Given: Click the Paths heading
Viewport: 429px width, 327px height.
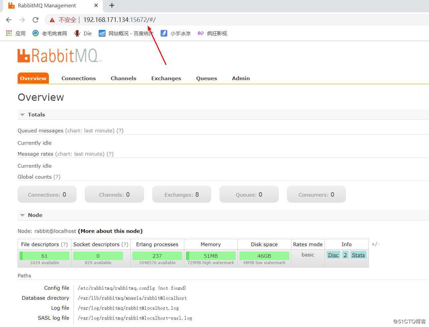Looking at the screenshot, I should pyautogui.click(x=24, y=275).
